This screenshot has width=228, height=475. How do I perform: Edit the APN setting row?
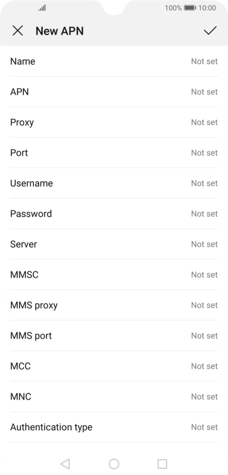pos(114,92)
